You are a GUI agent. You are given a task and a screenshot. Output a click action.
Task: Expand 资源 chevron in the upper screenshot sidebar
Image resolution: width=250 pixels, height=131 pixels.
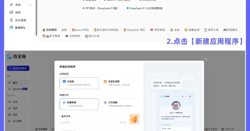31,5
